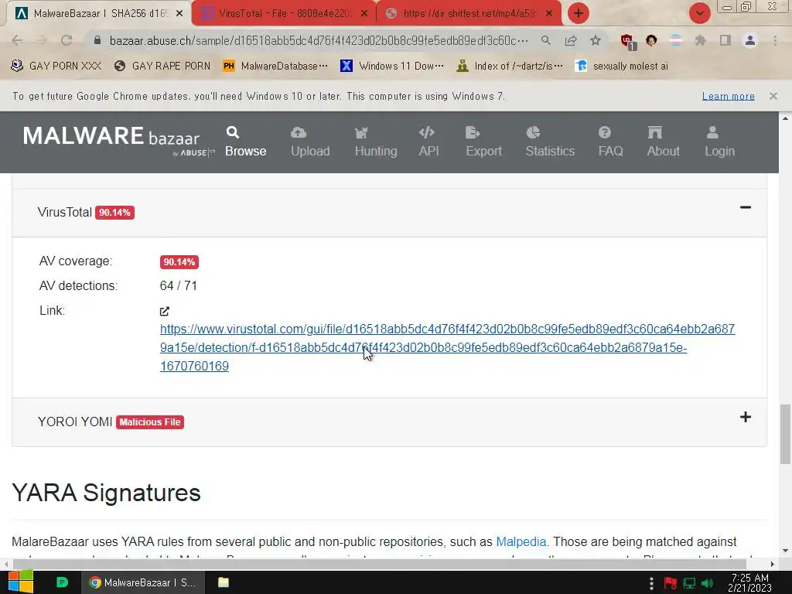Viewport: 792px width, 594px height.
Task: Click the 90.14% badge beside VirusTotal heading
Action: tap(114, 213)
